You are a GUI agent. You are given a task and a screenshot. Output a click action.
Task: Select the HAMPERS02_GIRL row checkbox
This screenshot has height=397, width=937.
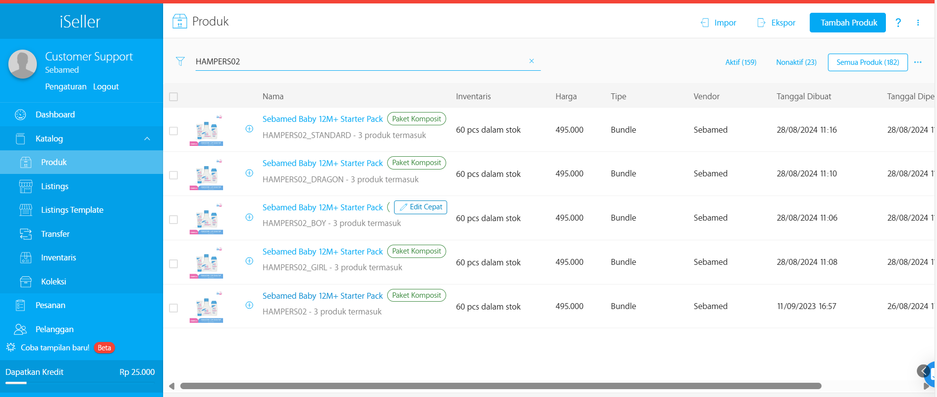(x=173, y=264)
